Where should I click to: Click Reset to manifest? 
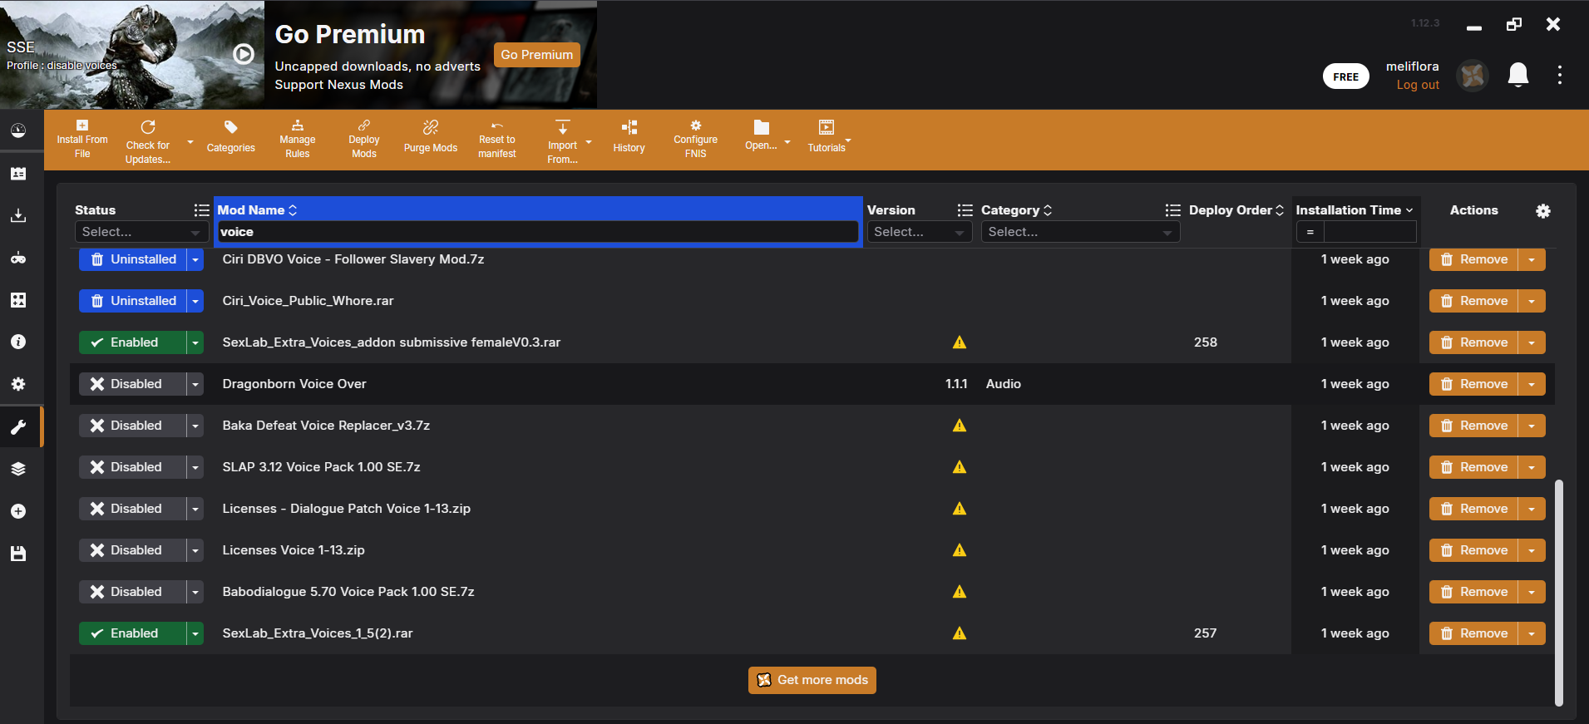tap(497, 140)
